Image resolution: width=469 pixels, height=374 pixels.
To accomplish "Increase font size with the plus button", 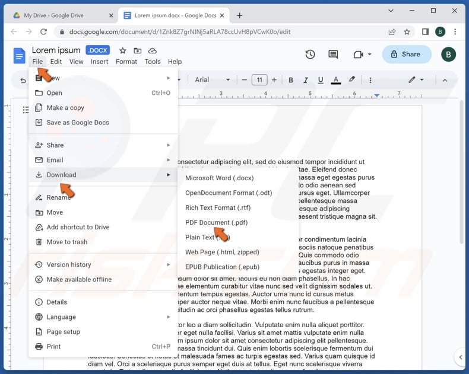I will point(274,80).
